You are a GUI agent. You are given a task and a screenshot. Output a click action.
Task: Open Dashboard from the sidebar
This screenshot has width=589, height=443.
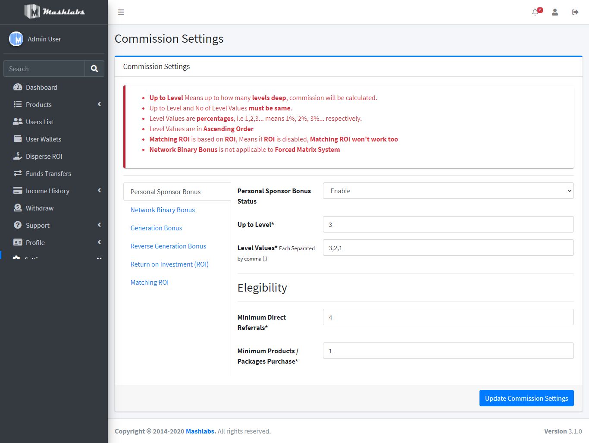click(x=41, y=87)
